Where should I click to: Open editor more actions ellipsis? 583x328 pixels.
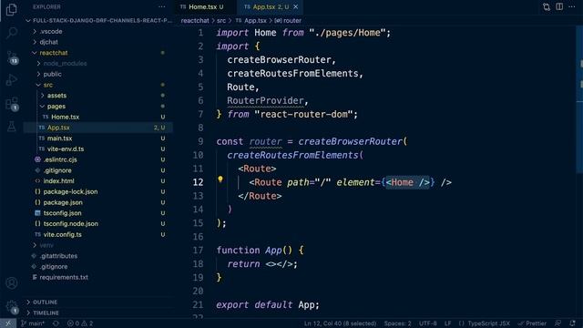pyautogui.click(x=572, y=6)
